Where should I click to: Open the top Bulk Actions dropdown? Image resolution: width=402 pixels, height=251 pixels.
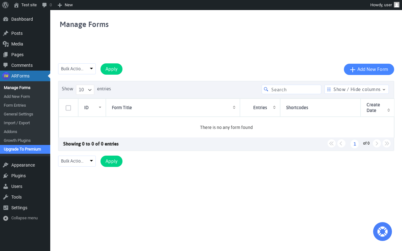77,69
